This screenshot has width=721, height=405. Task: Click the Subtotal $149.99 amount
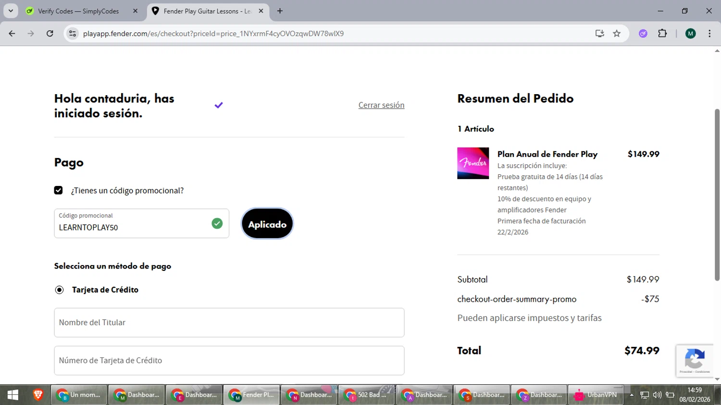point(643,280)
